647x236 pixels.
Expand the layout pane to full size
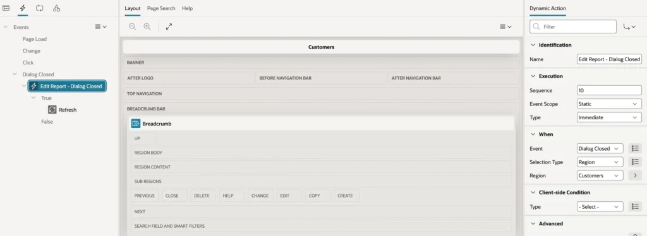pos(169,27)
